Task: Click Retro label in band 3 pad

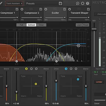Action: [79, 96]
